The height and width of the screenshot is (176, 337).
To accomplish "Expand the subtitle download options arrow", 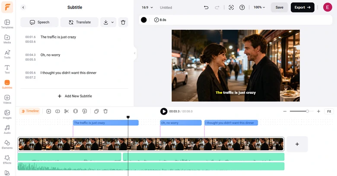I will tap(113, 22).
